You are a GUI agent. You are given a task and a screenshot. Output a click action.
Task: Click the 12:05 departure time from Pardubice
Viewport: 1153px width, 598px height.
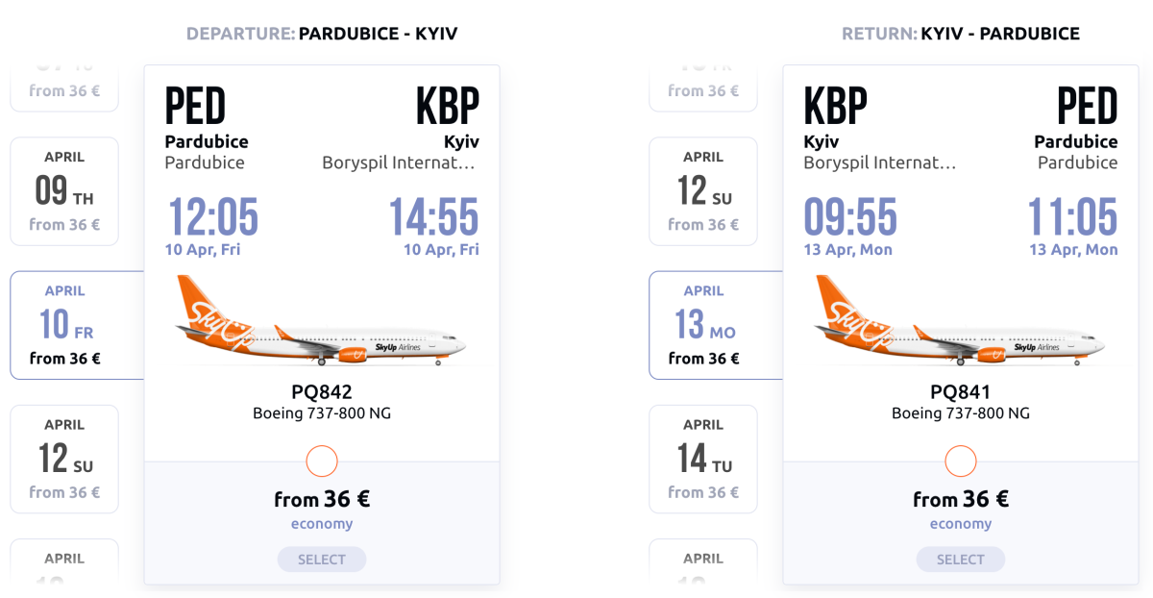pos(213,216)
